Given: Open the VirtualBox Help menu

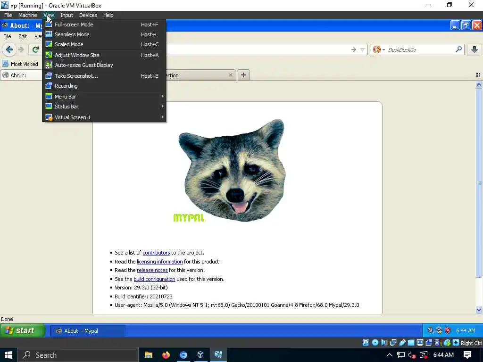Looking at the screenshot, I should point(108,15).
